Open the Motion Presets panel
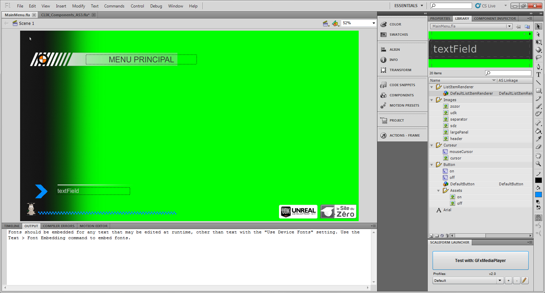545x293 pixels. coord(404,106)
